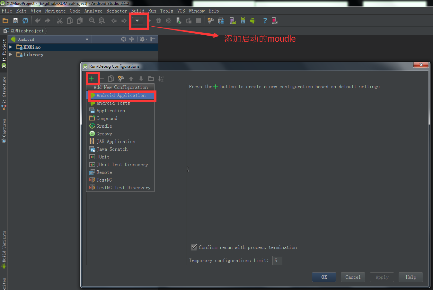Image resolution: width=433 pixels, height=290 pixels.
Task: Open the run configuration dropdown in toolbar
Action: [x=137, y=21]
